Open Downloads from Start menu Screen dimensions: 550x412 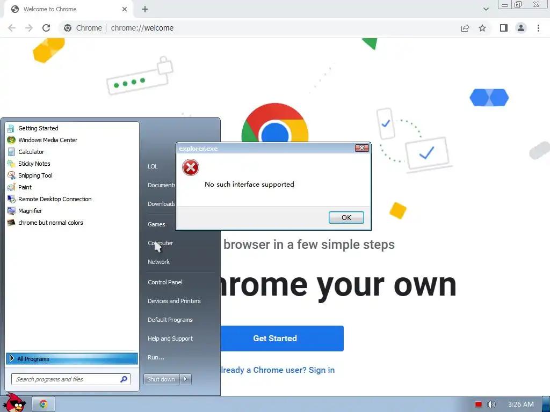click(x=161, y=204)
